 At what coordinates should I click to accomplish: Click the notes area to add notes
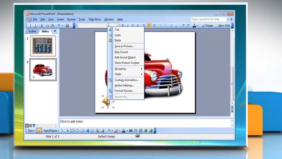point(145,123)
